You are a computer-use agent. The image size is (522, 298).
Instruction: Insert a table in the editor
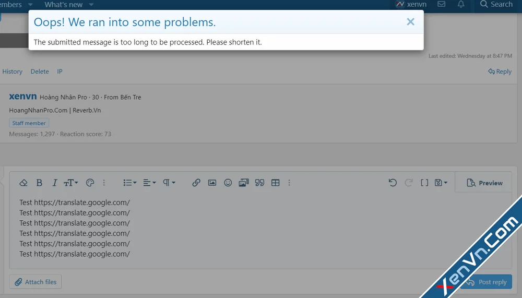pyautogui.click(x=275, y=183)
